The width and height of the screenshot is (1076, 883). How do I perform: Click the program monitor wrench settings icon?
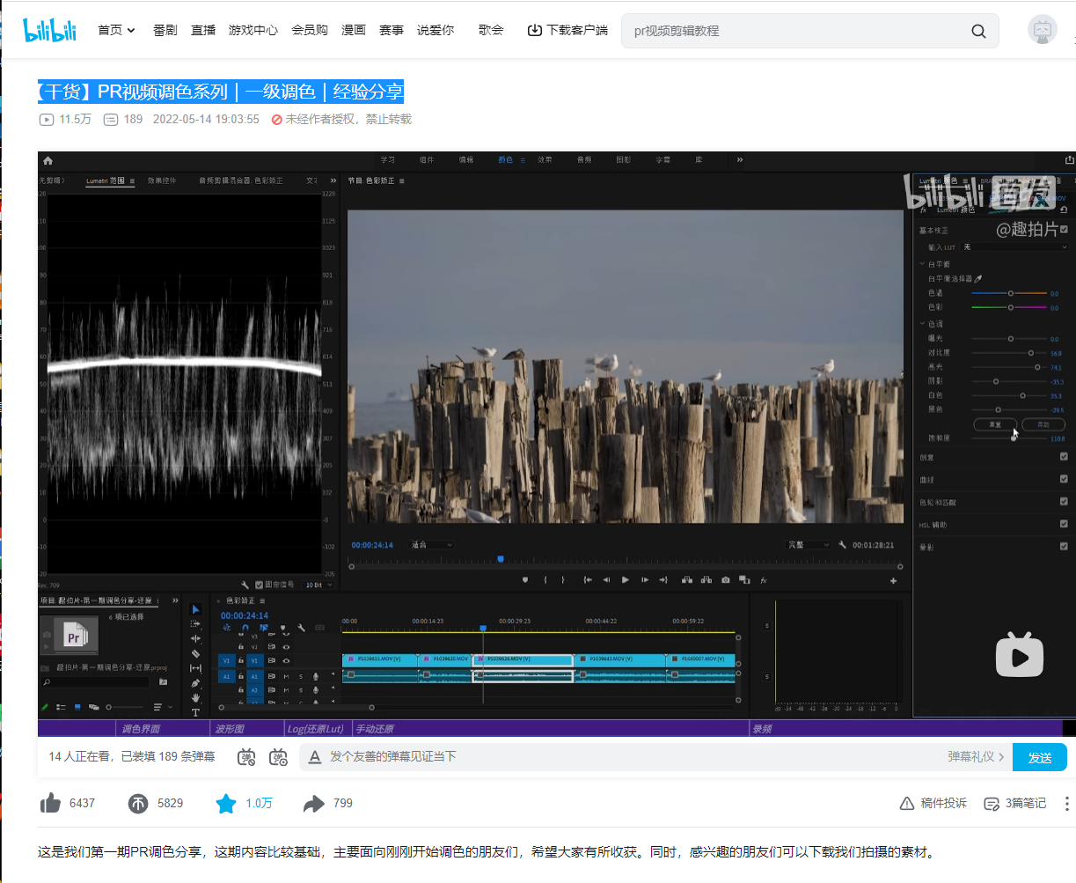tap(843, 545)
